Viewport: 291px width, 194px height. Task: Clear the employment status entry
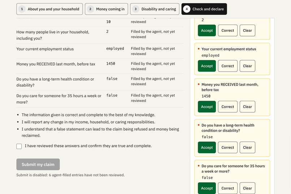click(247, 66)
